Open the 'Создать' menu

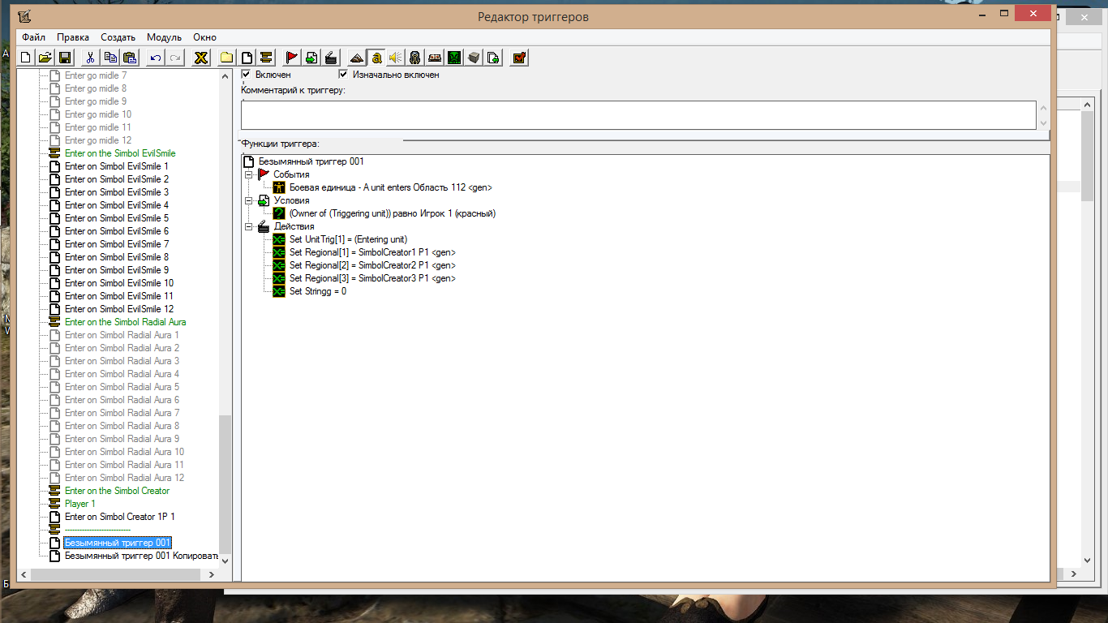118,37
